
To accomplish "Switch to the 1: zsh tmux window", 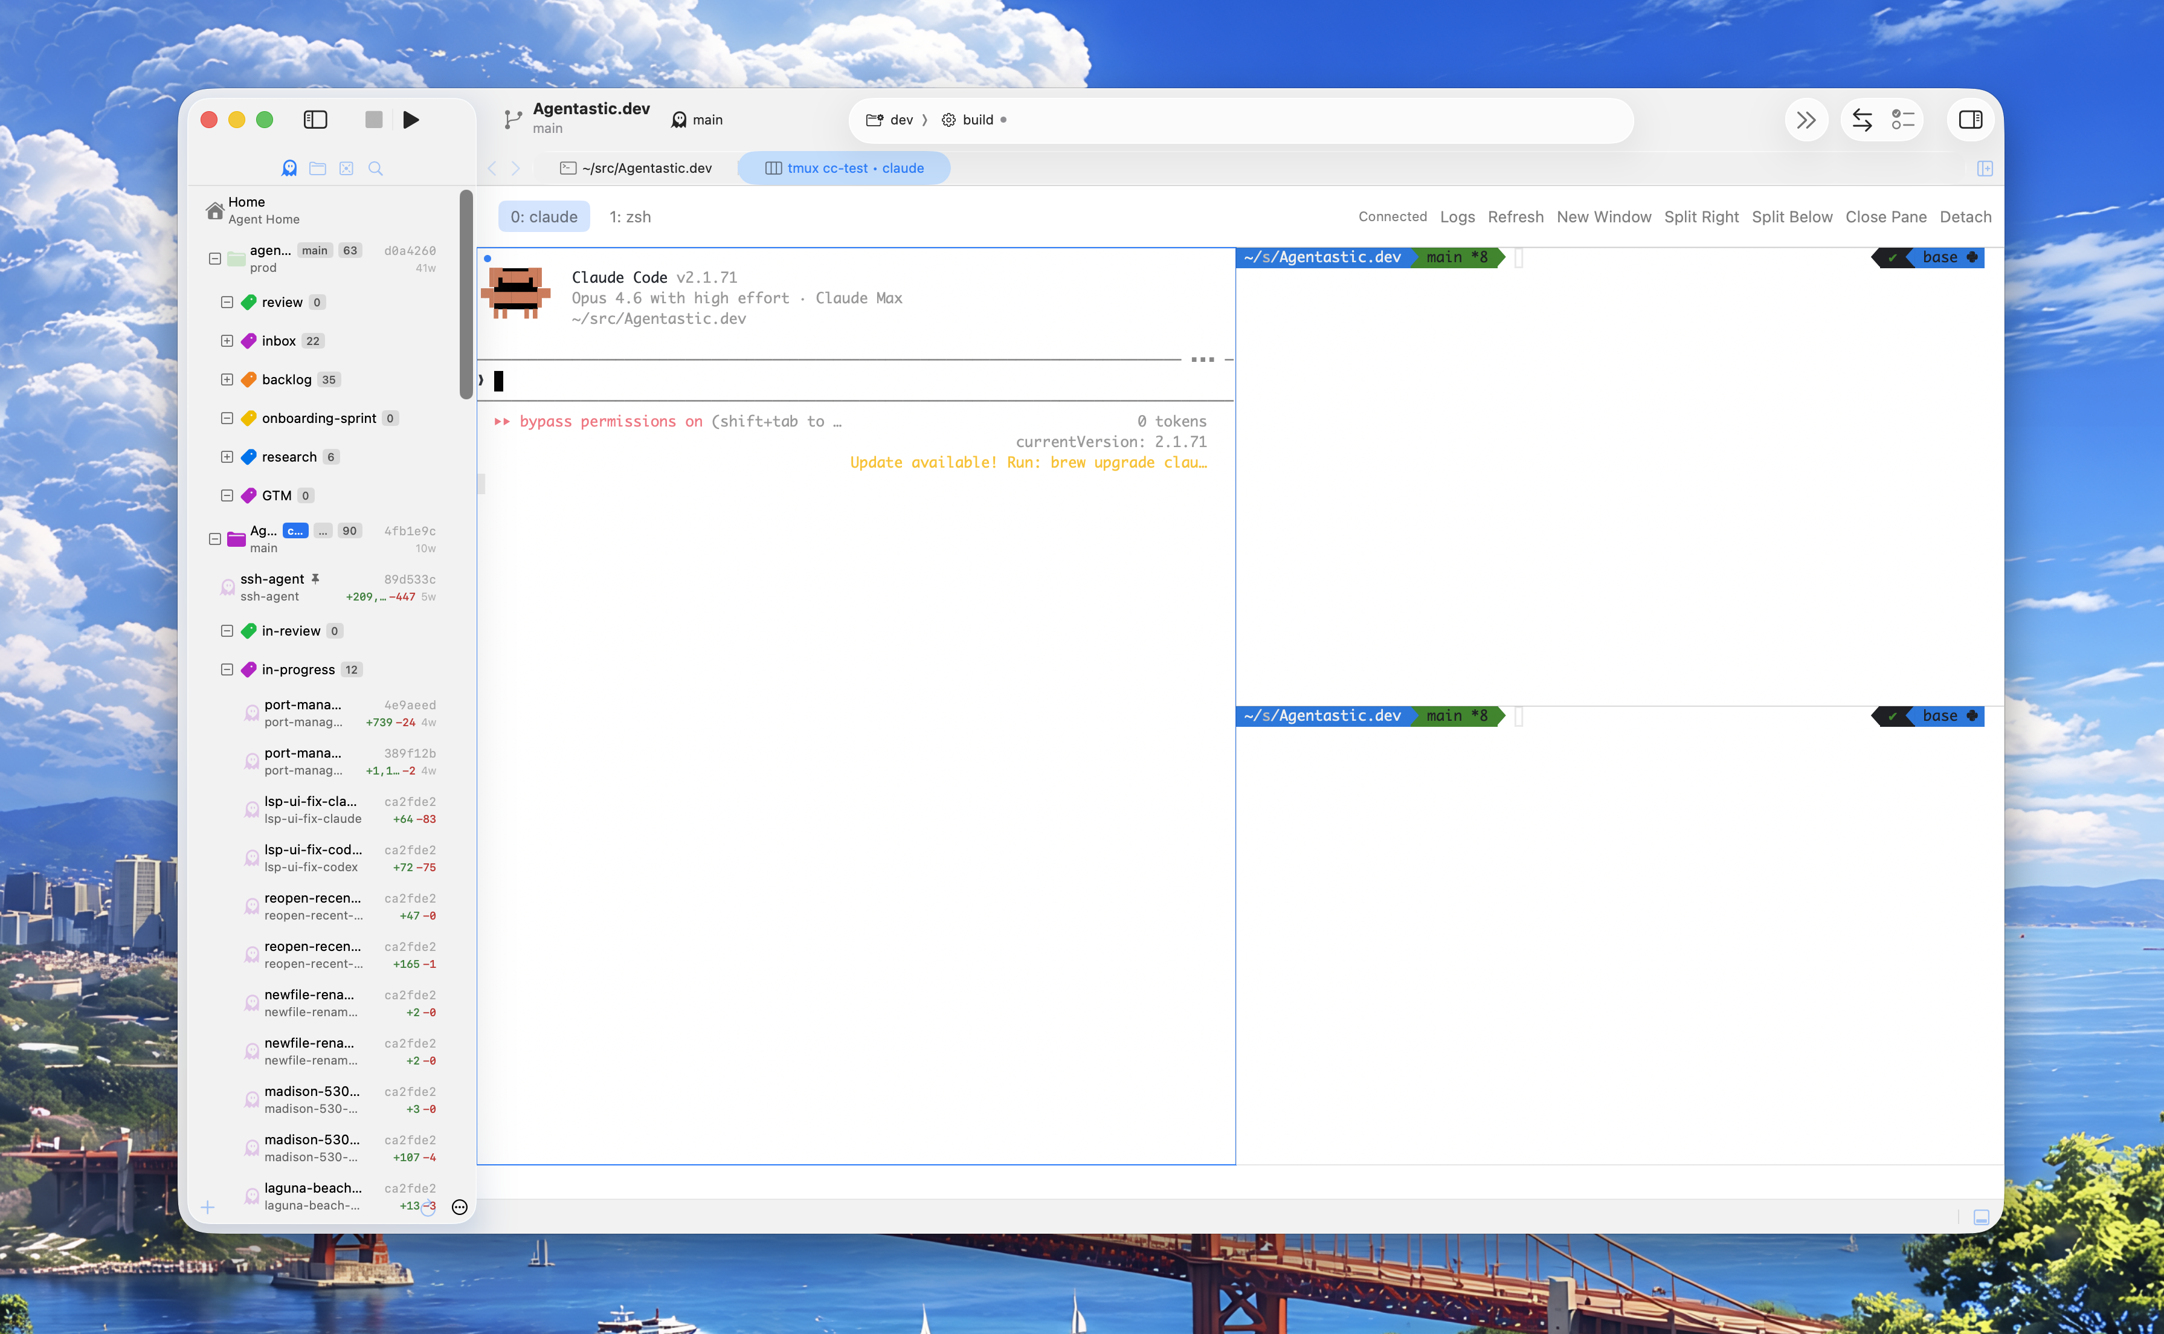I will click(x=630, y=217).
